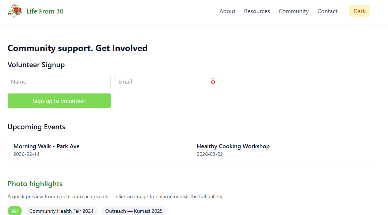Filter photos by Community Health Fair 2024
This screenshot has width=388, height=215.
click(61, 211)
